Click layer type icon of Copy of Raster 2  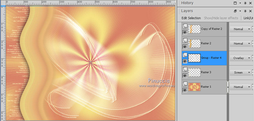click(185, 26)
